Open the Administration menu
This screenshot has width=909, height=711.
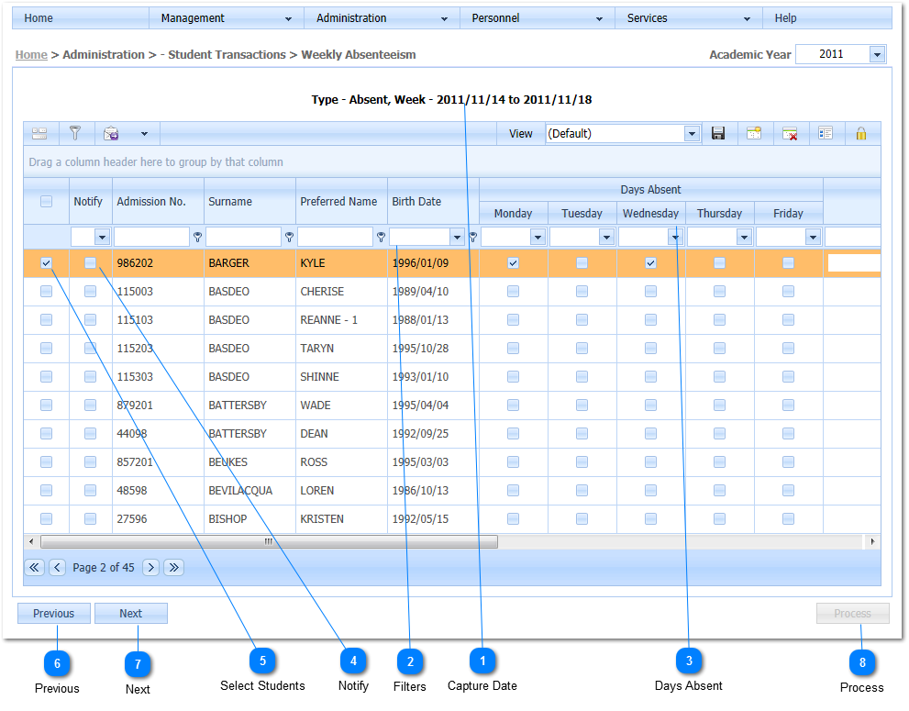point(382,18)
